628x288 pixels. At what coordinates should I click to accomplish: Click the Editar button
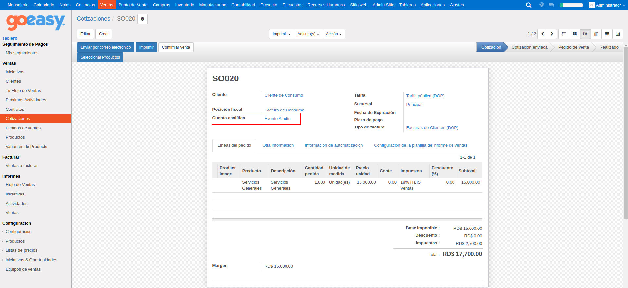[x=85, y=34]
